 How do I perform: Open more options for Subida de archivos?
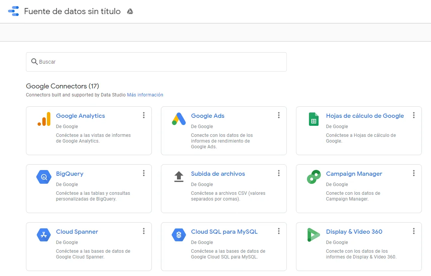coord(279,173)
